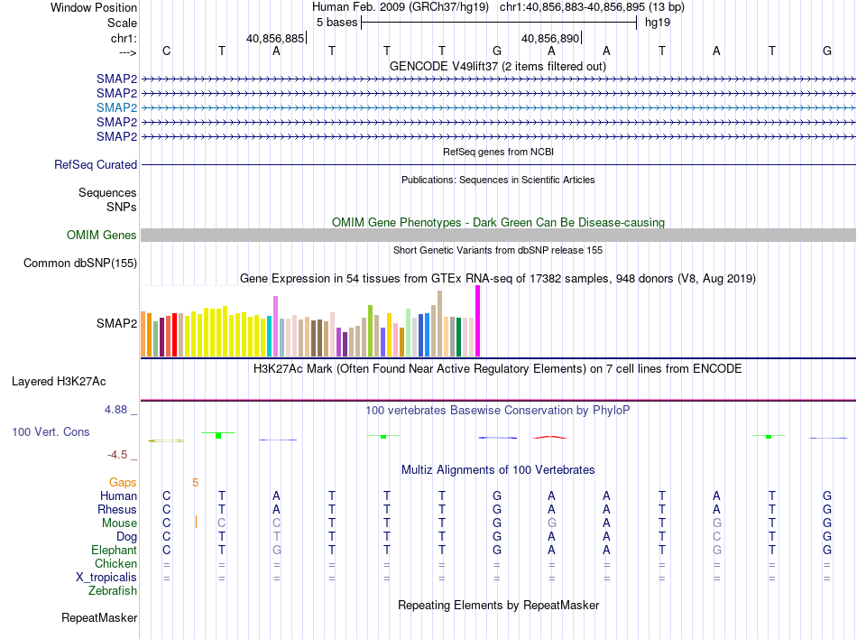857x639 pixels.
Task: Select the Rhesus species label
Action: 117,509
